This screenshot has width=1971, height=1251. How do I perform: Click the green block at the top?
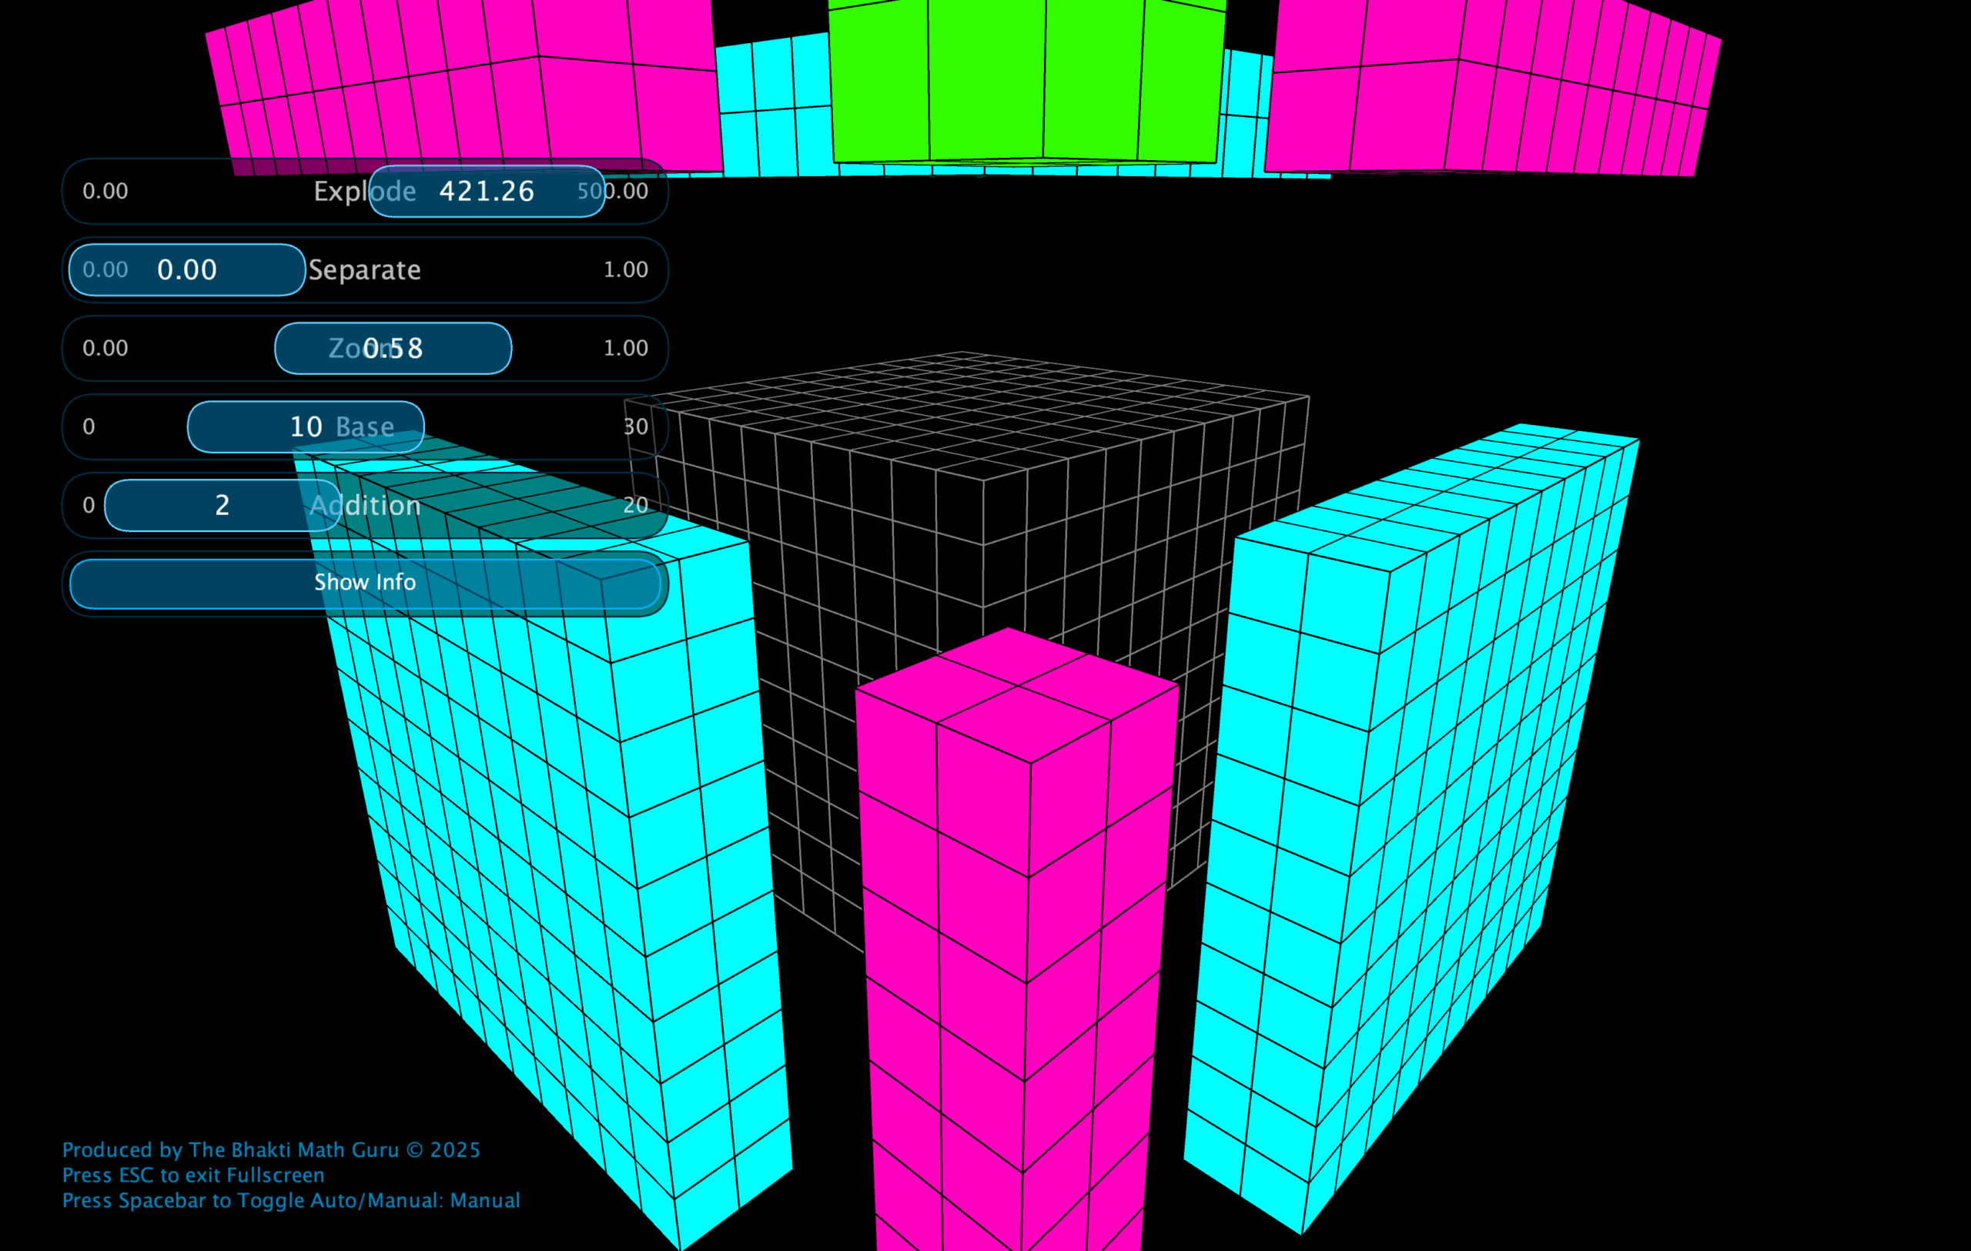coord(1023,82)
